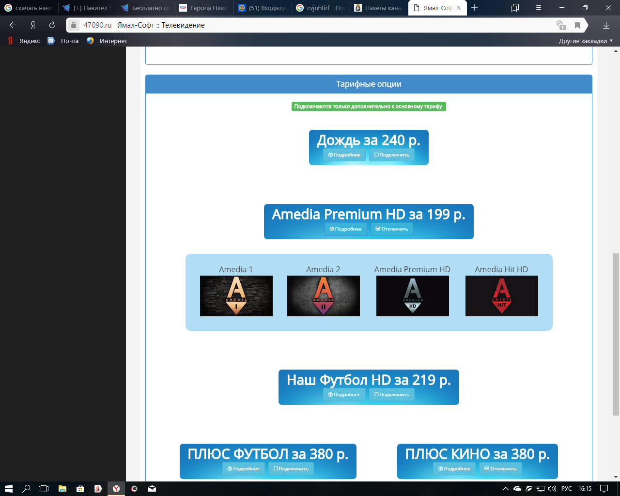Open the Яндекс bookmark
620x496 pixels.
click(24, 41)
